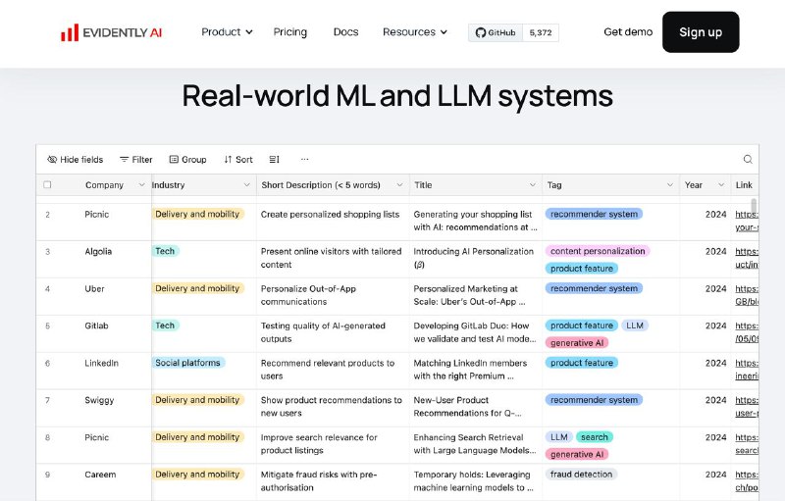This screenshot has width=785, height=501.
Task: Click the Delivery and mobility tag in Uber row
Action: [197, 288]
